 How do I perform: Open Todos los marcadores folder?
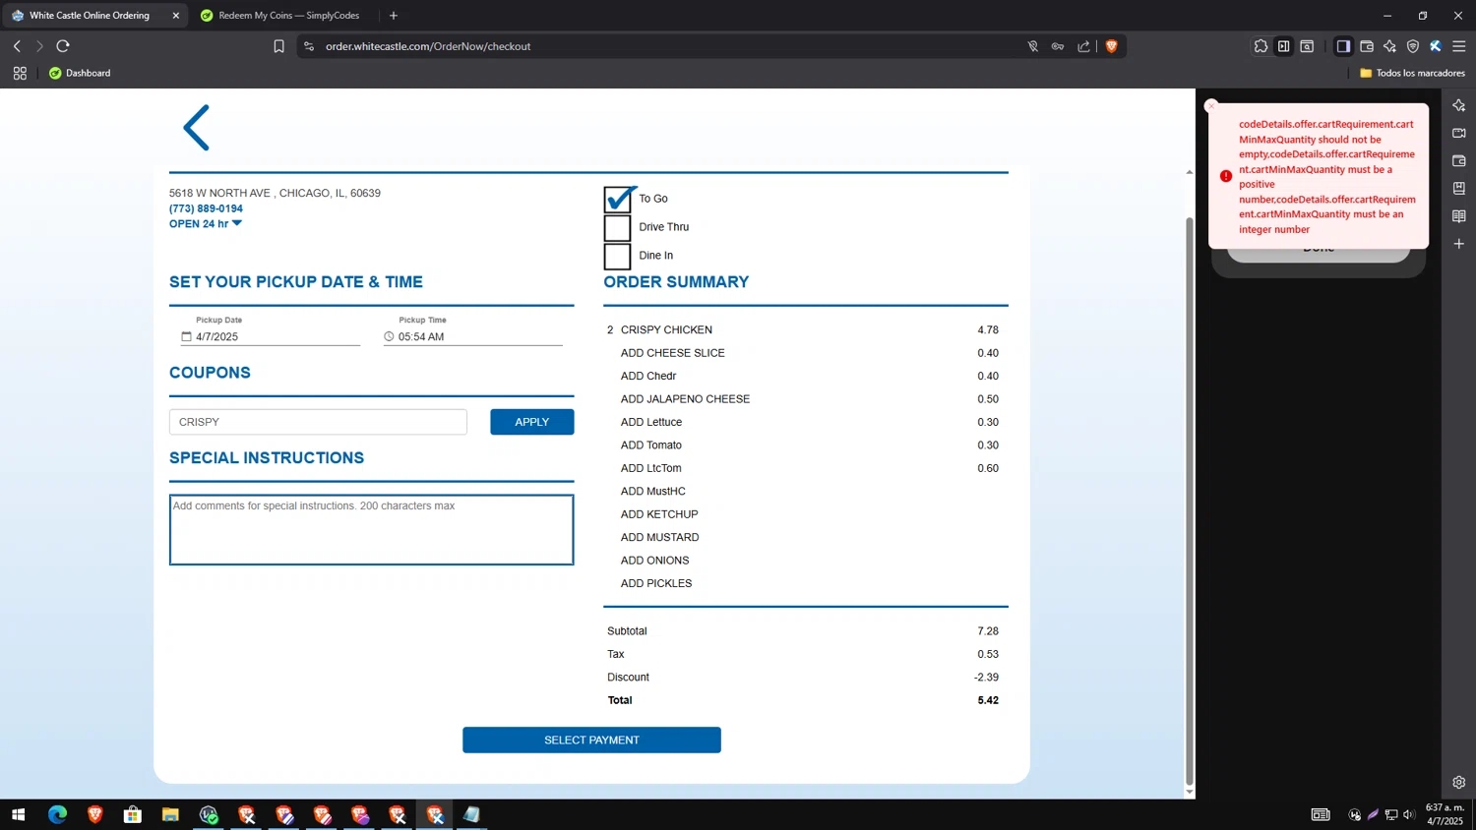click(1412, 73)
